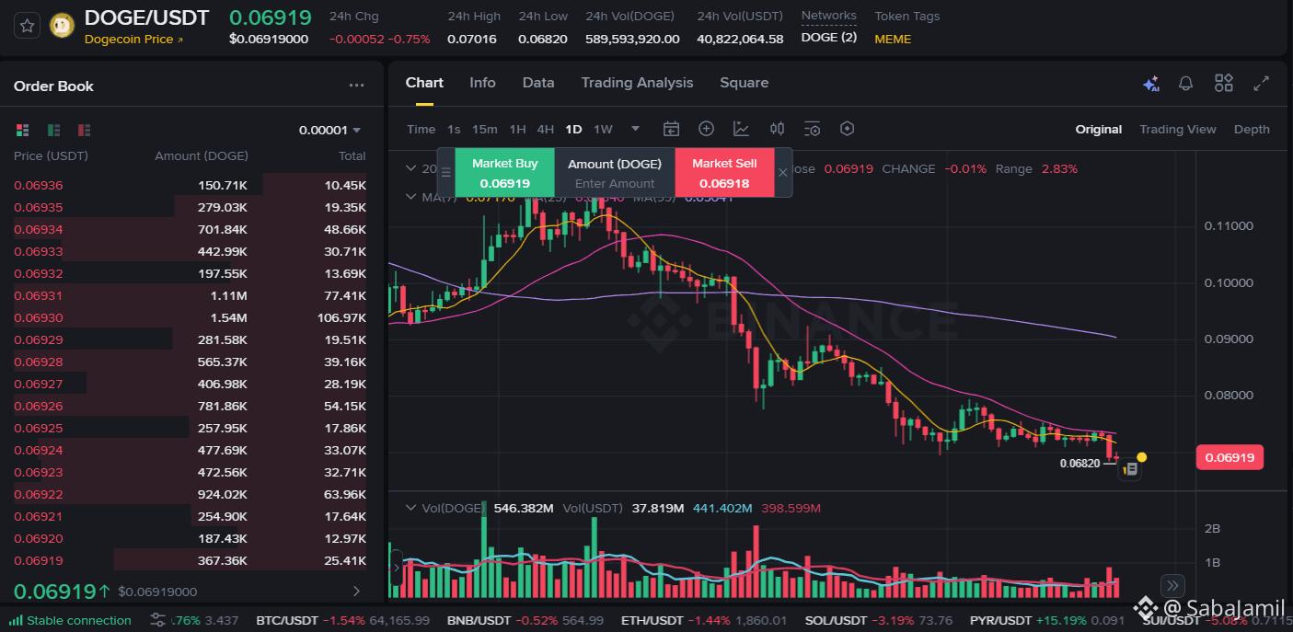This screenshot has height=632, width=1293.
Task: Add DOGE/USDT to favorites with the star icon
Action: pos(27,26)
